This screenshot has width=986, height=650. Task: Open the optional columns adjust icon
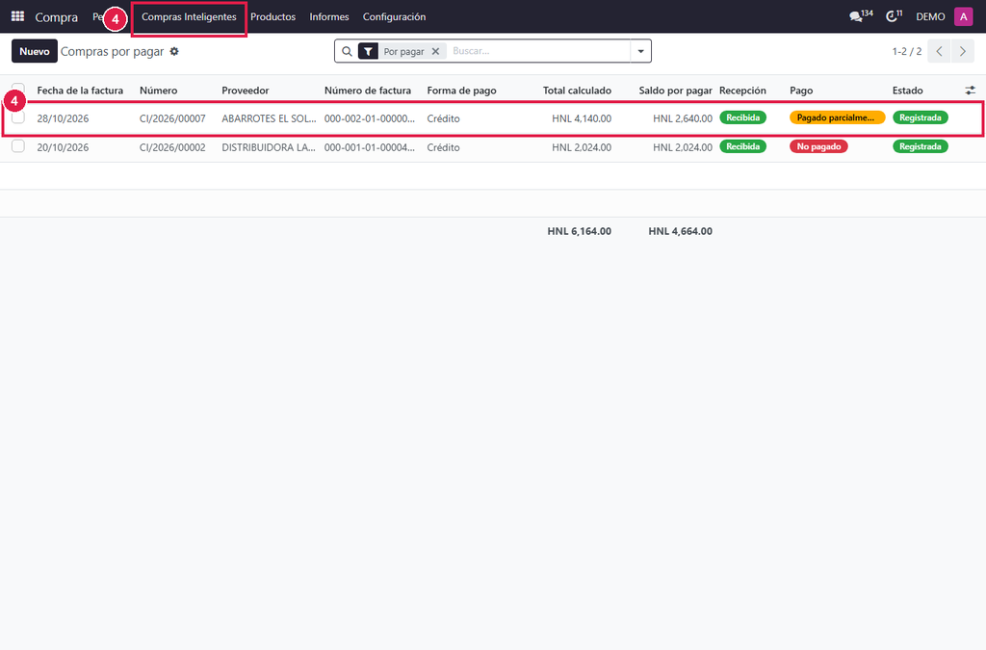971,91
